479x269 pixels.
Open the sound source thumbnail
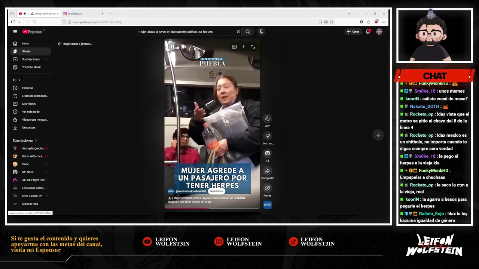(268, 205)
